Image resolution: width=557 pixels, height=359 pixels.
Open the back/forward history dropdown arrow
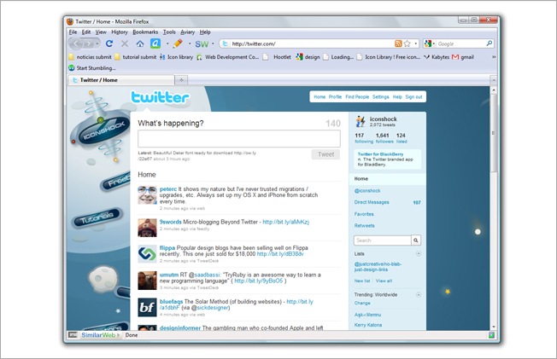click(97, 43)
